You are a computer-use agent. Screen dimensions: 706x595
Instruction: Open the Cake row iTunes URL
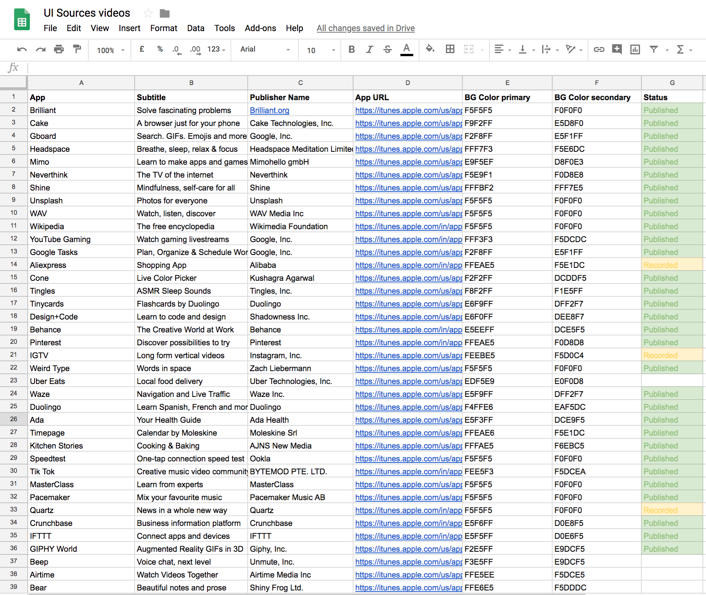(408, 123)
